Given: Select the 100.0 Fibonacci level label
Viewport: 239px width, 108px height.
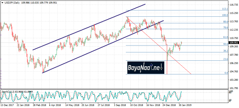Looking at the screenshot, I should (x=225, y=15).
